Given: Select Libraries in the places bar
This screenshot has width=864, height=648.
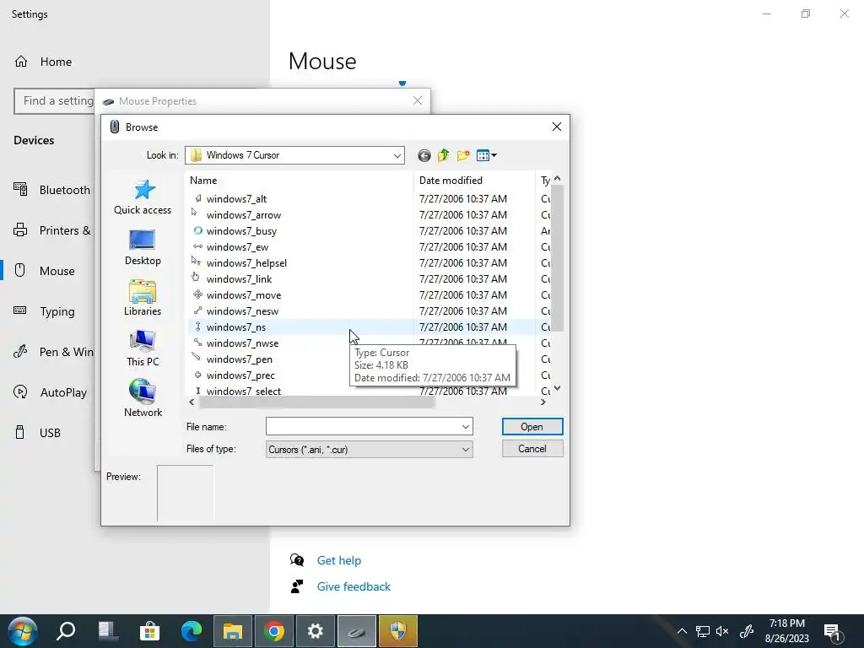Looking at the screenshot, I should coord(143,298).
